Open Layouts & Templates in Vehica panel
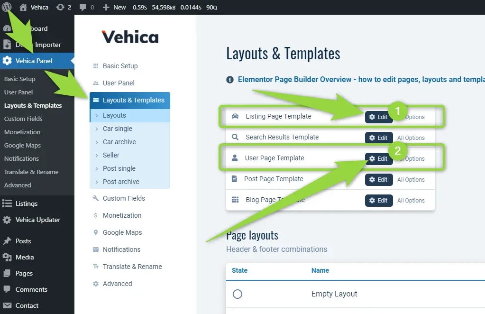Viewport: 485px width, 314px height. (x=130, y=100)
